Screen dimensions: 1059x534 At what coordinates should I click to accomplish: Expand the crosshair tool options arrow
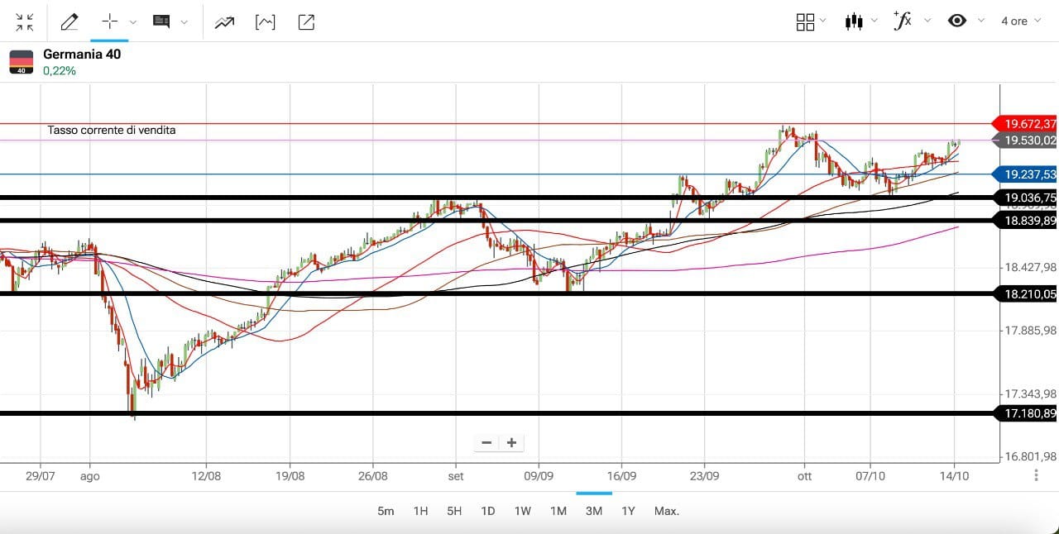coord(132,22)
